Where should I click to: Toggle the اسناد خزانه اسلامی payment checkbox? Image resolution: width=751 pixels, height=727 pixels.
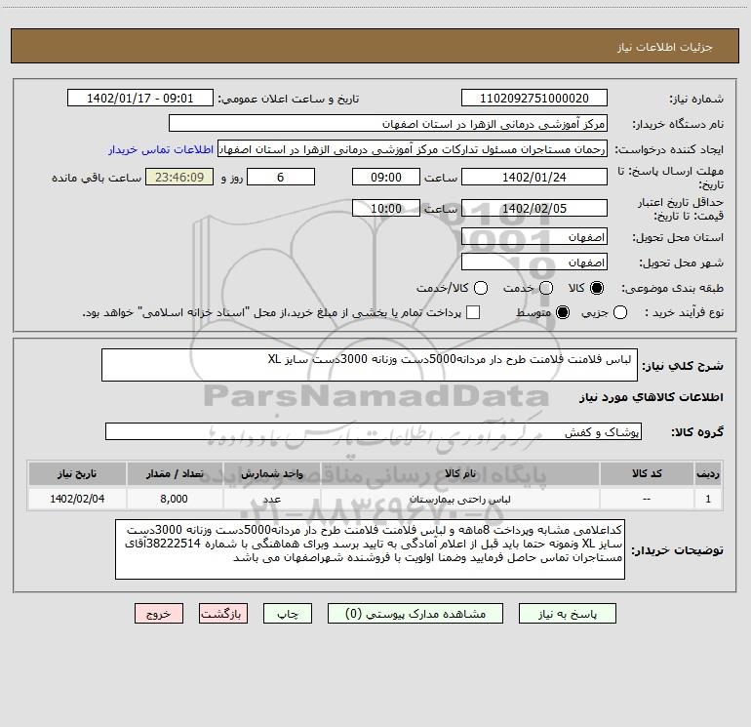473,312
